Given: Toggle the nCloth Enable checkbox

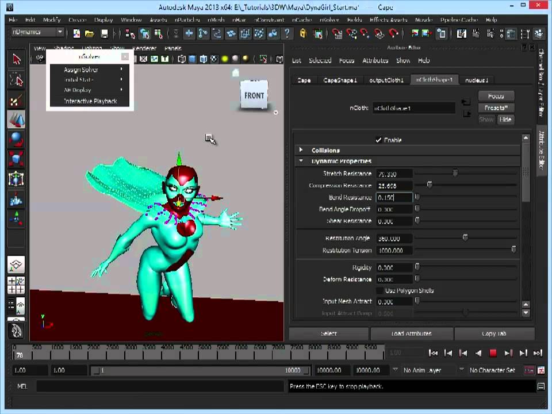Looking at the screenshot, I should [378, 140].
